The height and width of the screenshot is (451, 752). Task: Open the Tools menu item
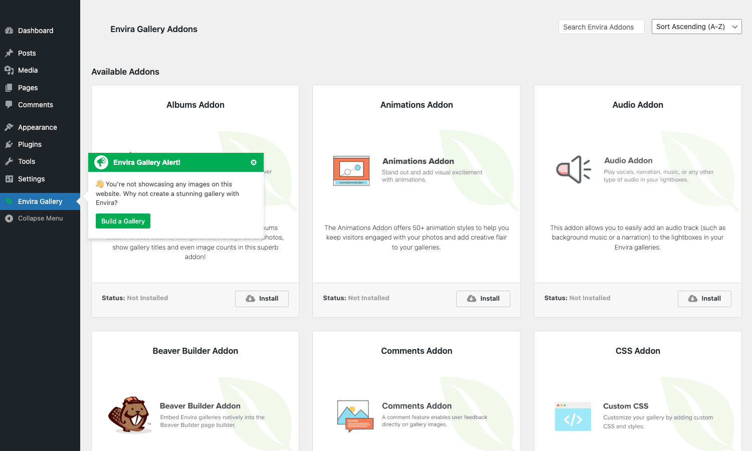pyautogui.click(x=40, y=161)
